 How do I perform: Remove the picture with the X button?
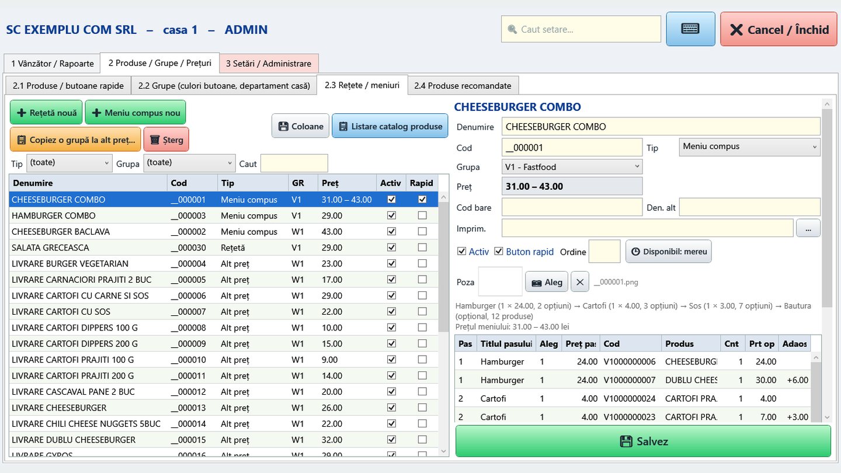coord(579,282)
